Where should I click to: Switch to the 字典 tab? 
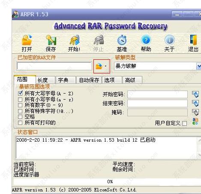(x=66, y=80)
